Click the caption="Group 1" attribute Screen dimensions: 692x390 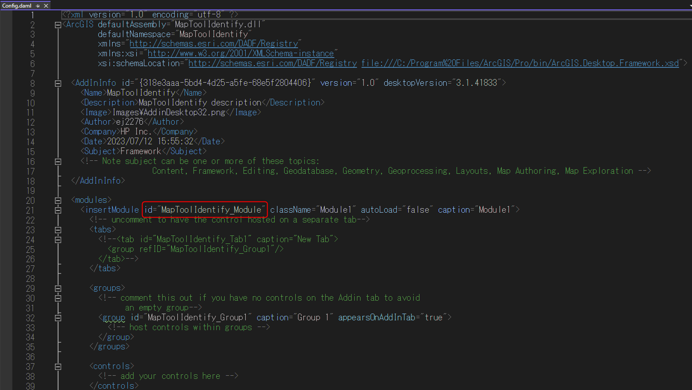coord(295,318)
